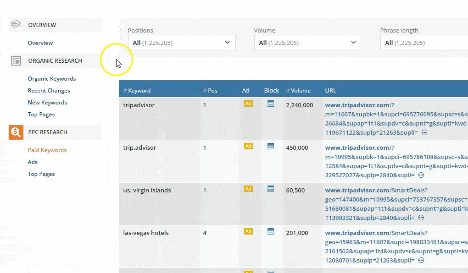Open the Phrase length filter dropdown
The width and height of the screenshot is (468, 273).
click(x=424, y=43)
